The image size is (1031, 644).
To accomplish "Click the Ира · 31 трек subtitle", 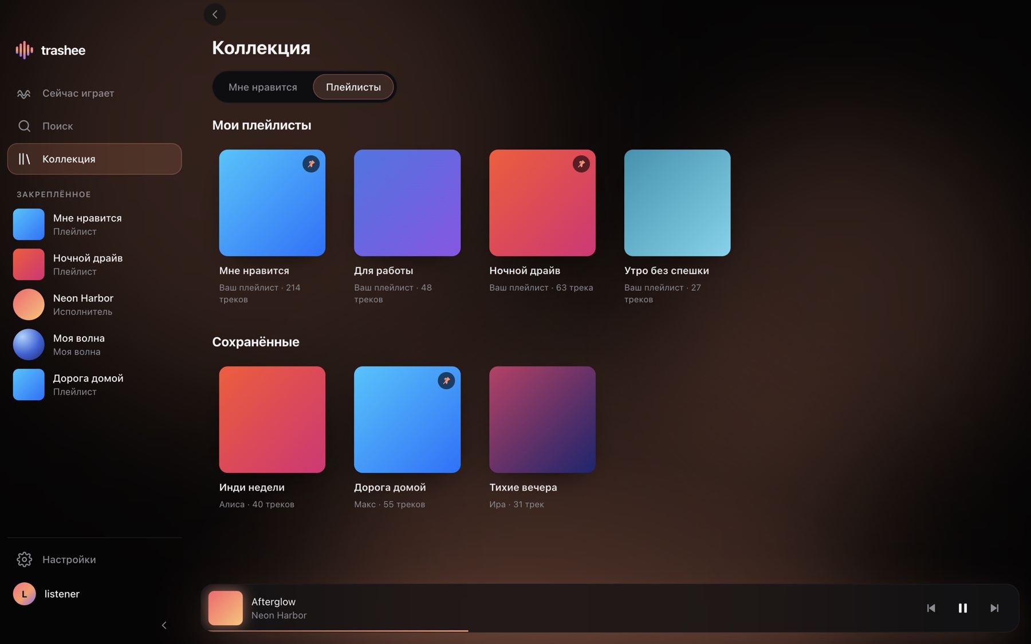I will 517,504.
